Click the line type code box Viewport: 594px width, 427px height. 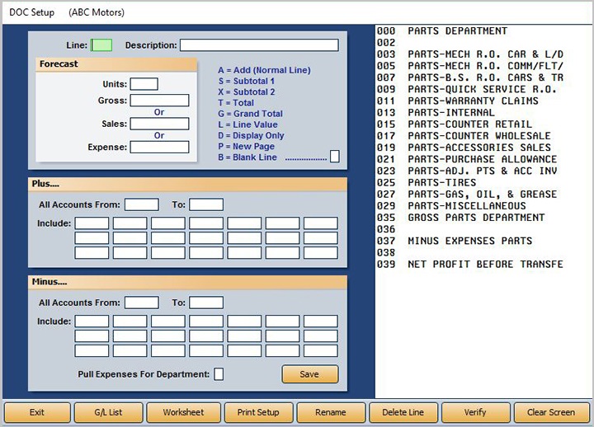334,157
